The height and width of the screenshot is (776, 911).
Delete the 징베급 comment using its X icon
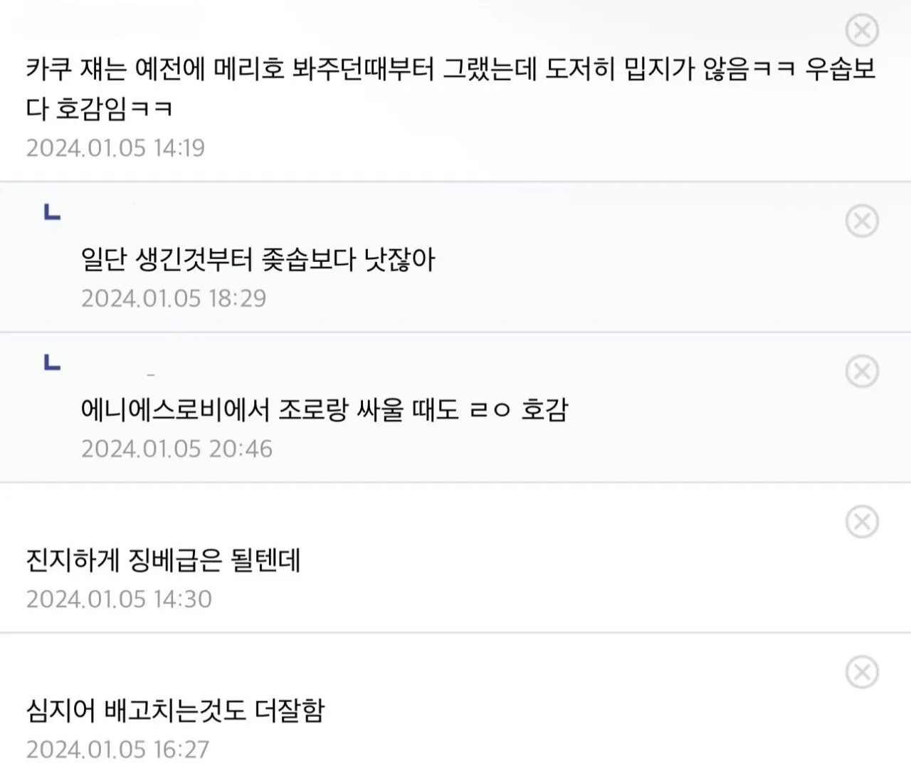click(x=862, y=521)
